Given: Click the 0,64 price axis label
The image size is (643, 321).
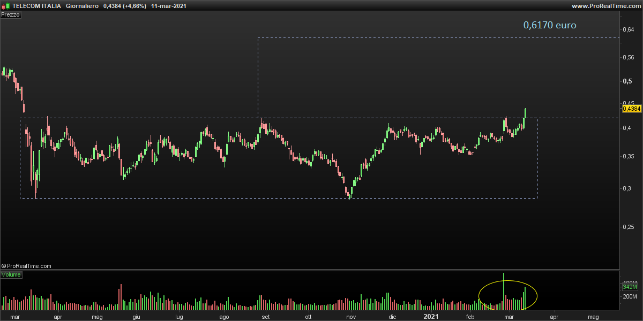Looking at the screenshot, I should pos(629,29).
